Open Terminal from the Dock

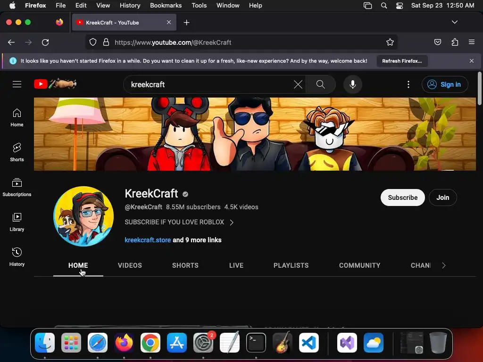point(256,343)
